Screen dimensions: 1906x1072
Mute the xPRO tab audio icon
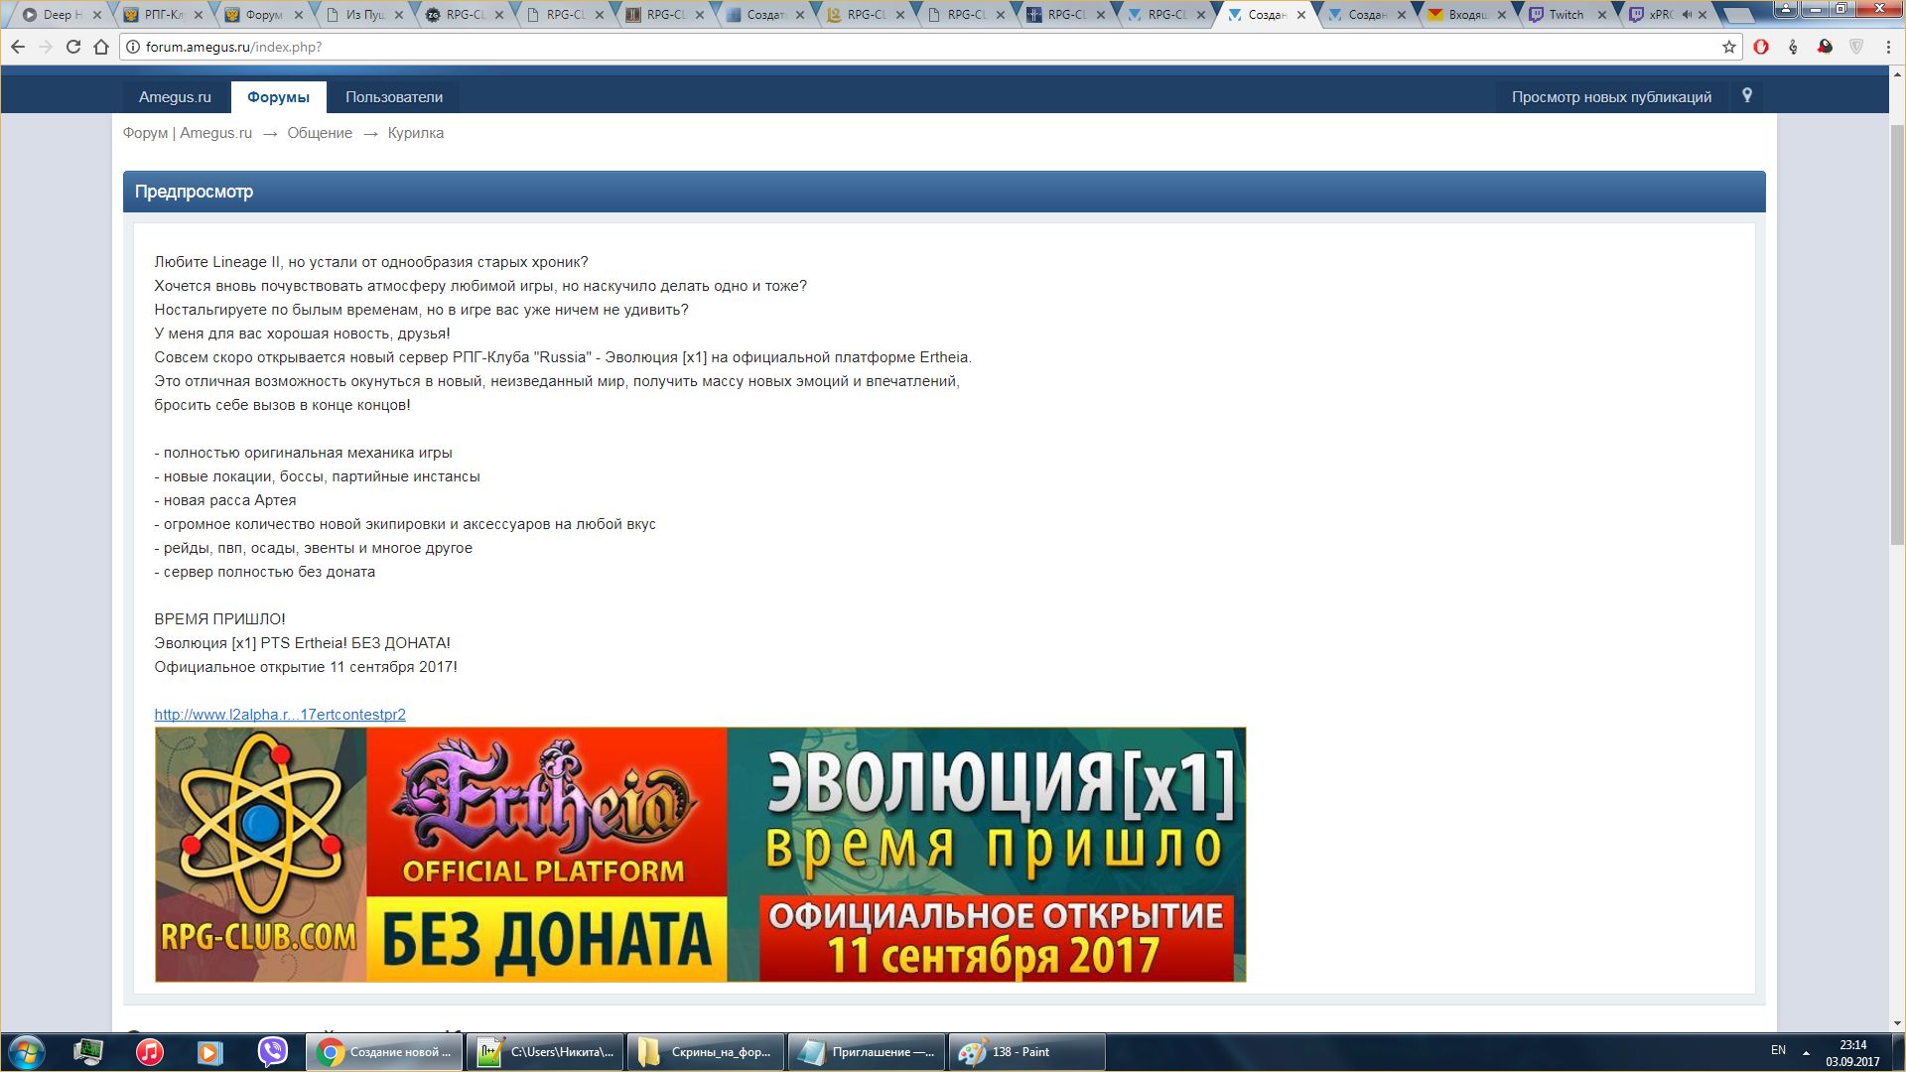pos(1687,15)
